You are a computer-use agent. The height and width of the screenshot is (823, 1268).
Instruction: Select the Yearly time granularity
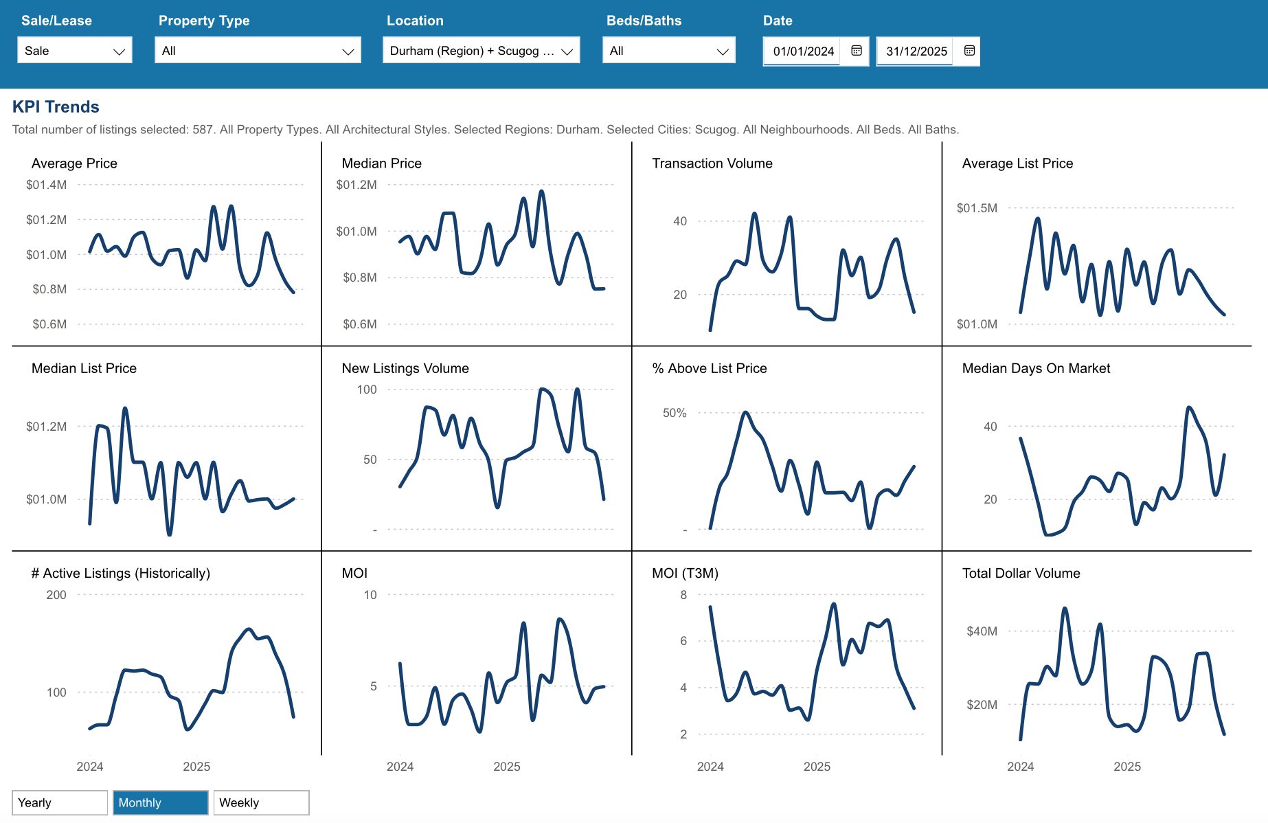(x=60, y=802)
